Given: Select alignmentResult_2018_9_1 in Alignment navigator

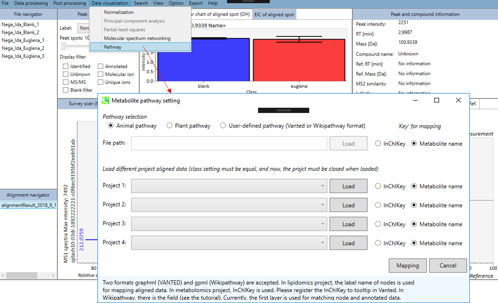Looking at the screenshot, I should pyautogui.click(x=29, y=205).
